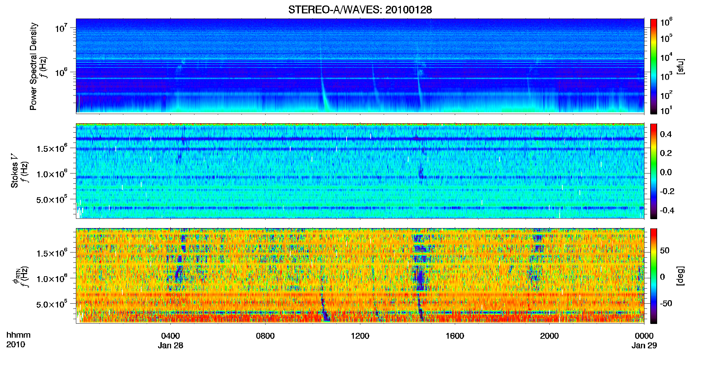Click the 5.0×10^5 tick on the Stokes V panel
720x371 pixels.
pyautogui.click(x=52, y=199)
